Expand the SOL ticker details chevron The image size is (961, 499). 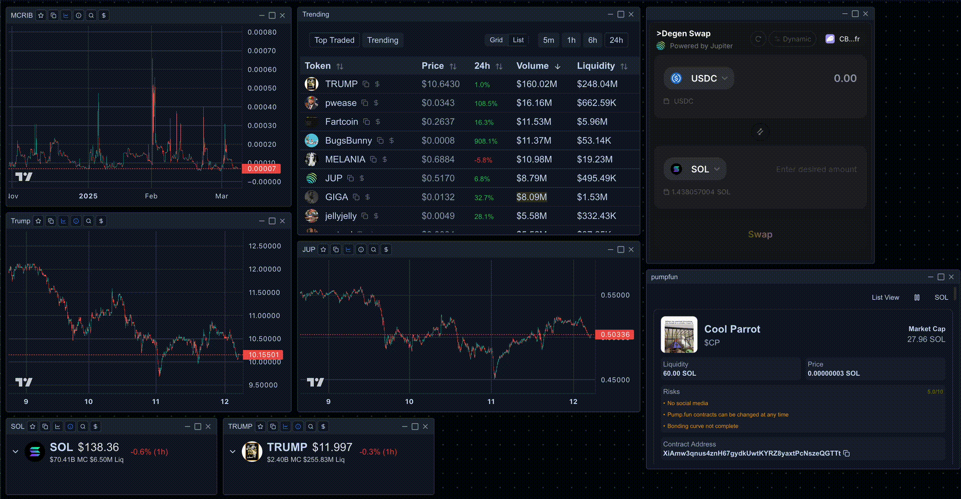(x=16, y=451)
